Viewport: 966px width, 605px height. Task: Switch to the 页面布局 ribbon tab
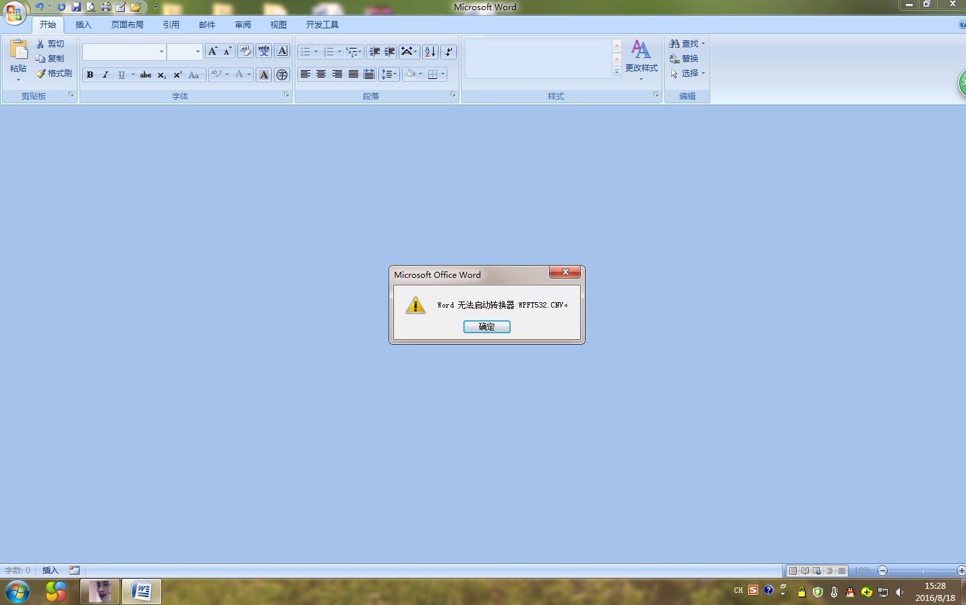pyautogui.click(x=127, y=24)
